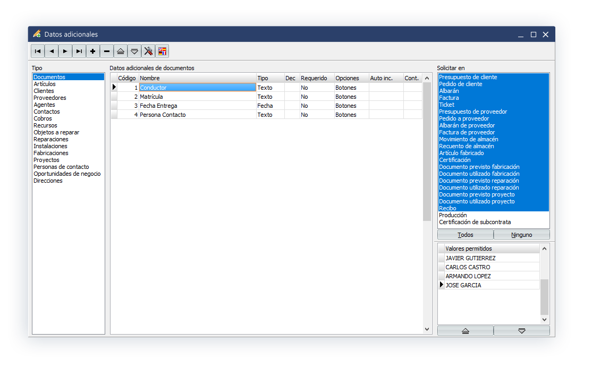Go to the previous record

point(52,51)
